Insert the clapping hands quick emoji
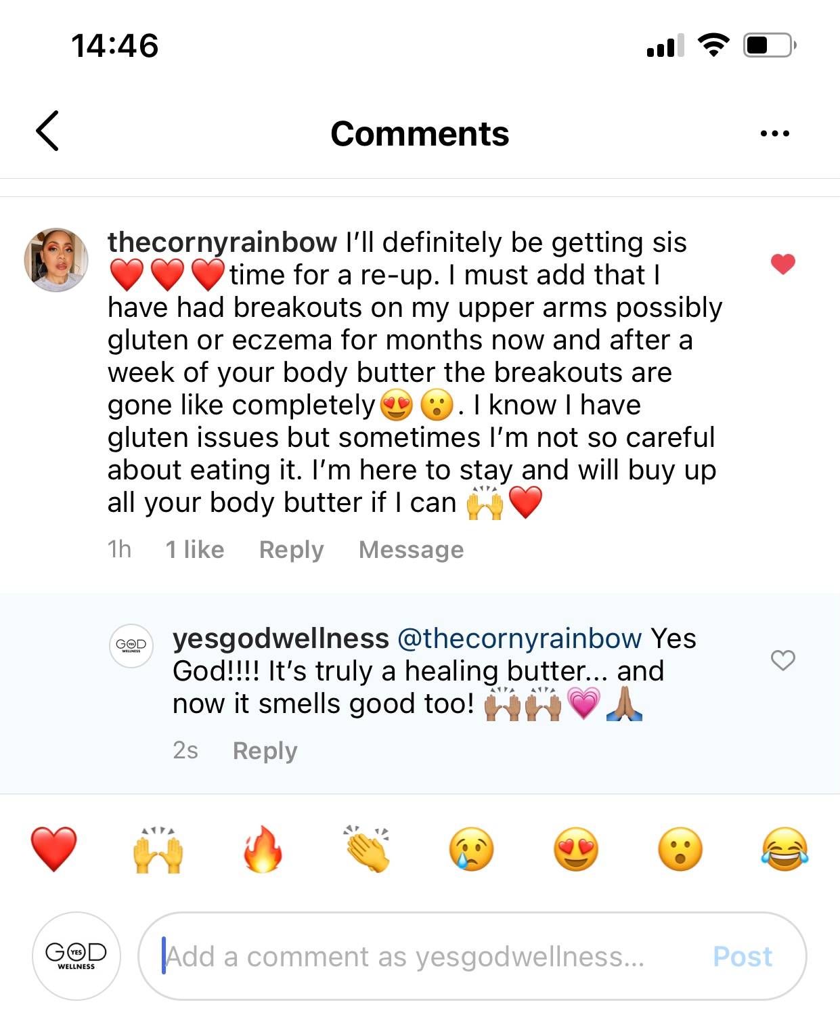 (367, 849)
